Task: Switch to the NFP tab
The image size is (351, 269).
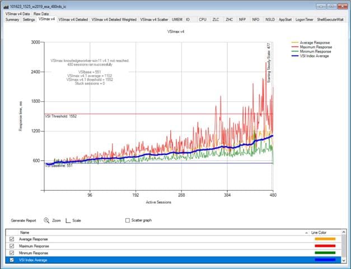Action: (242, 20)
